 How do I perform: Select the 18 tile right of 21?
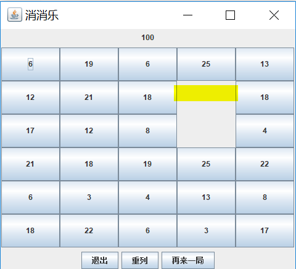[x=147, y=97]
